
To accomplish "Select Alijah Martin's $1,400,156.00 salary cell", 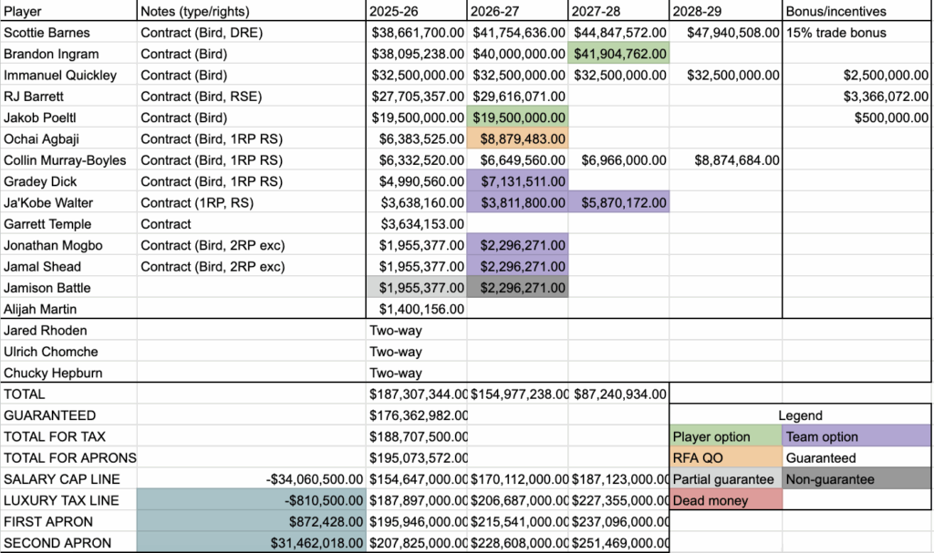I will click(416, 309).
